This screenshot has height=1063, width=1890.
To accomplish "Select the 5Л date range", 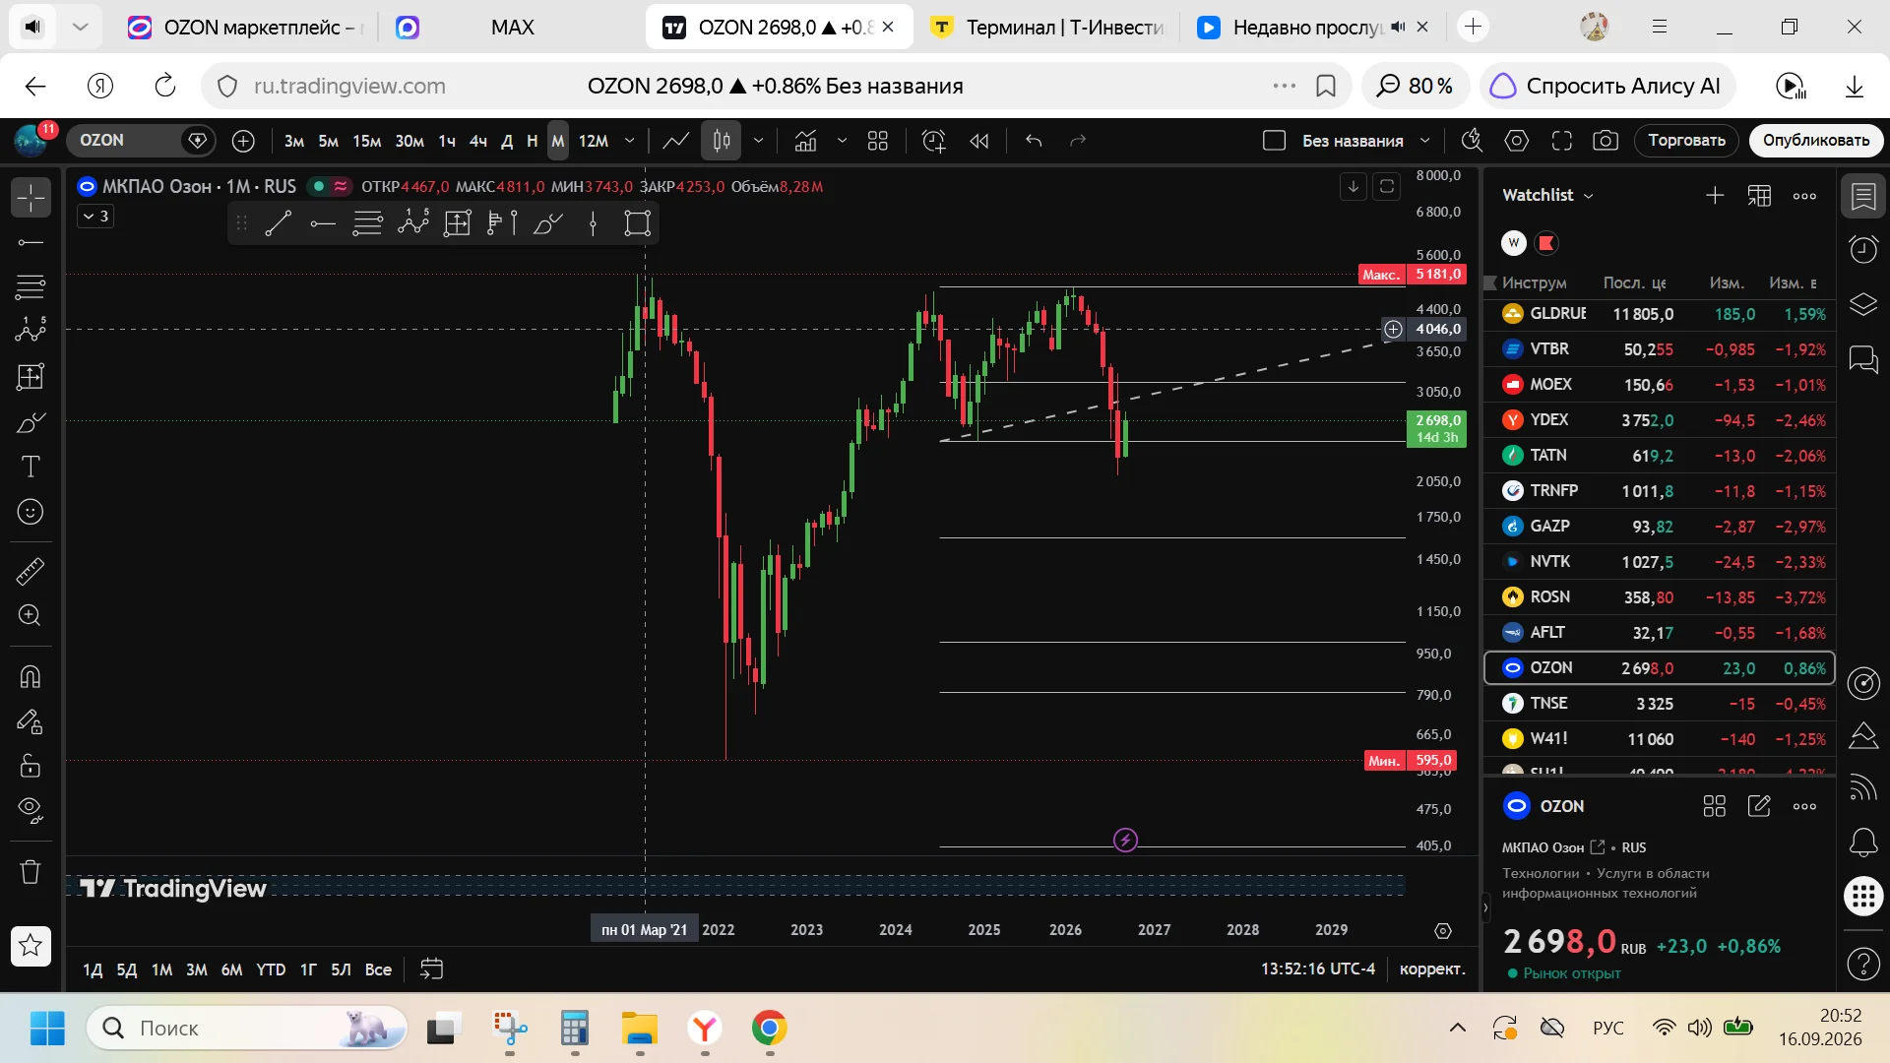I will [x=341, y=969].
